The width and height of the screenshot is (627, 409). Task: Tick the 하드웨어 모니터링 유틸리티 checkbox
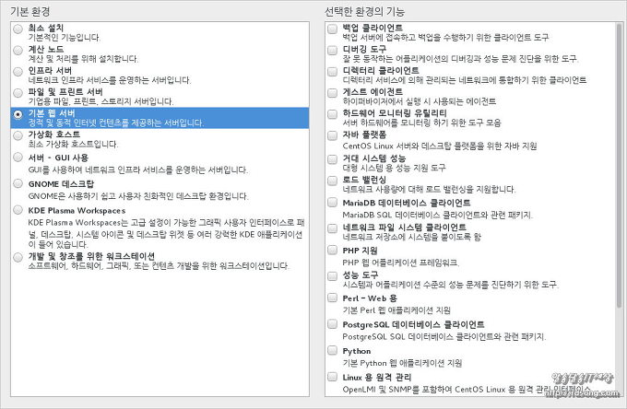click(x=331, y=115)
